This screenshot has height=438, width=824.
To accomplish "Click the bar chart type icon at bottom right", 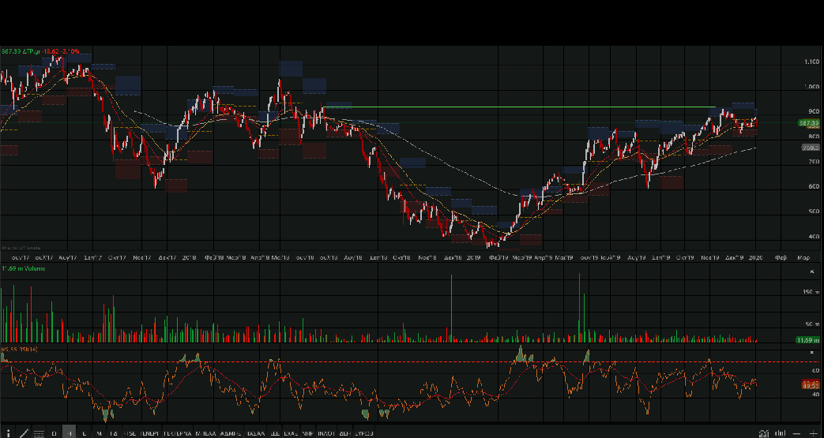I will pyautogui.click(x=781, y=433).
